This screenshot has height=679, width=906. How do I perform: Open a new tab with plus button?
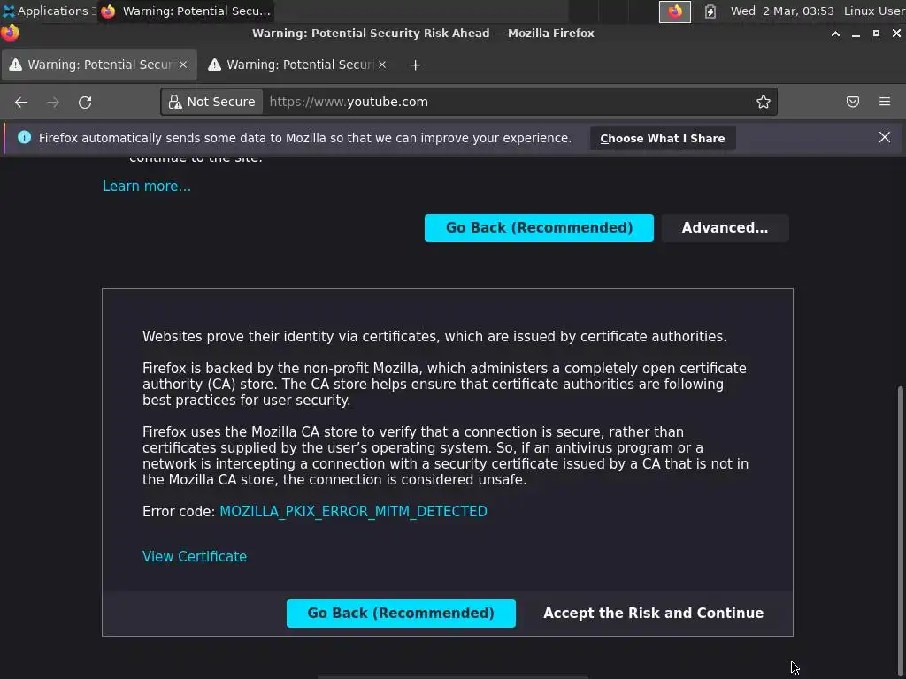[415, 65]
